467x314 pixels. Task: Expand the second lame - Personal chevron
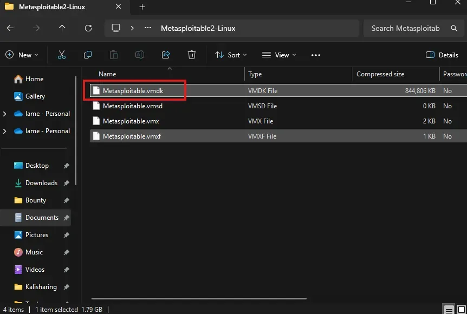tap(4, 131)
